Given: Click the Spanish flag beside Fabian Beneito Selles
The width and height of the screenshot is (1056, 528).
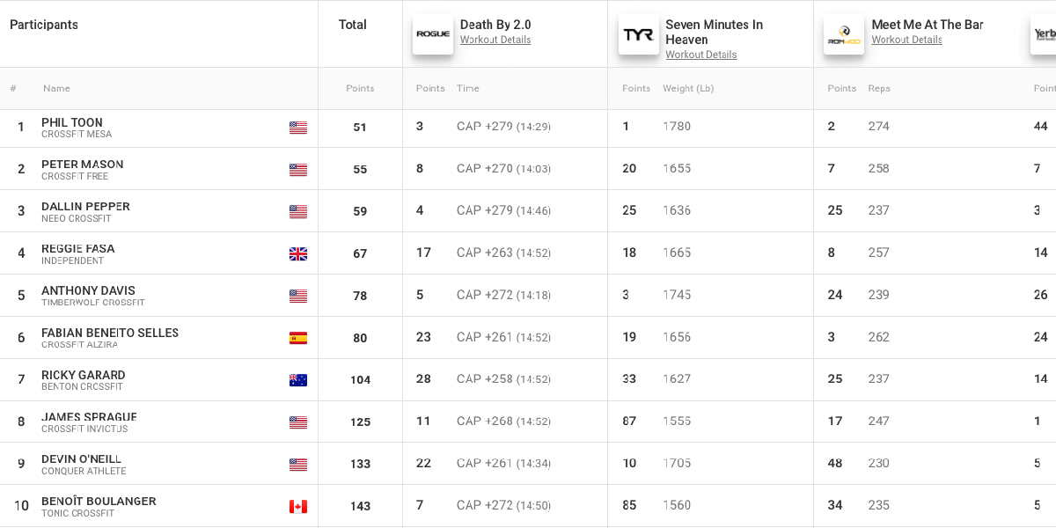Looking at the screenshot, I should click(298, 338).
